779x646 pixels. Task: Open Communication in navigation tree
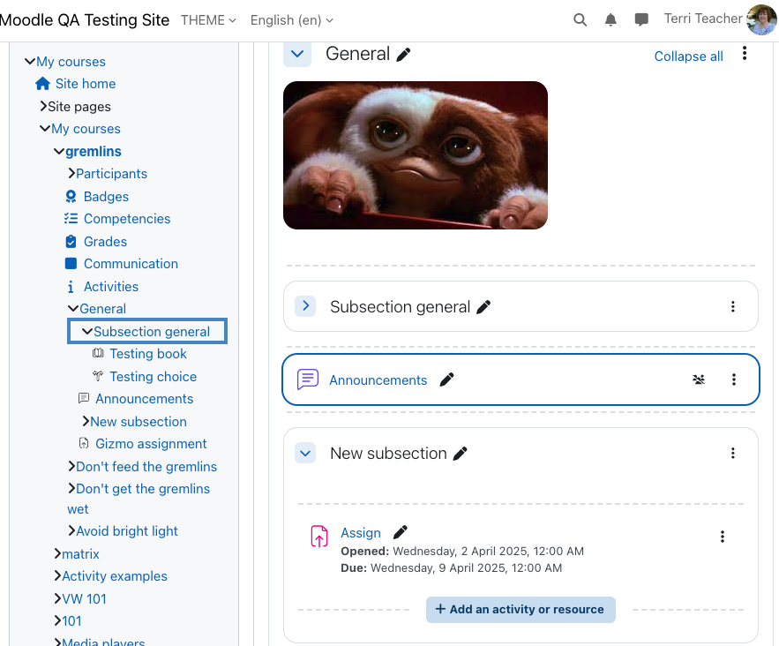131,264
